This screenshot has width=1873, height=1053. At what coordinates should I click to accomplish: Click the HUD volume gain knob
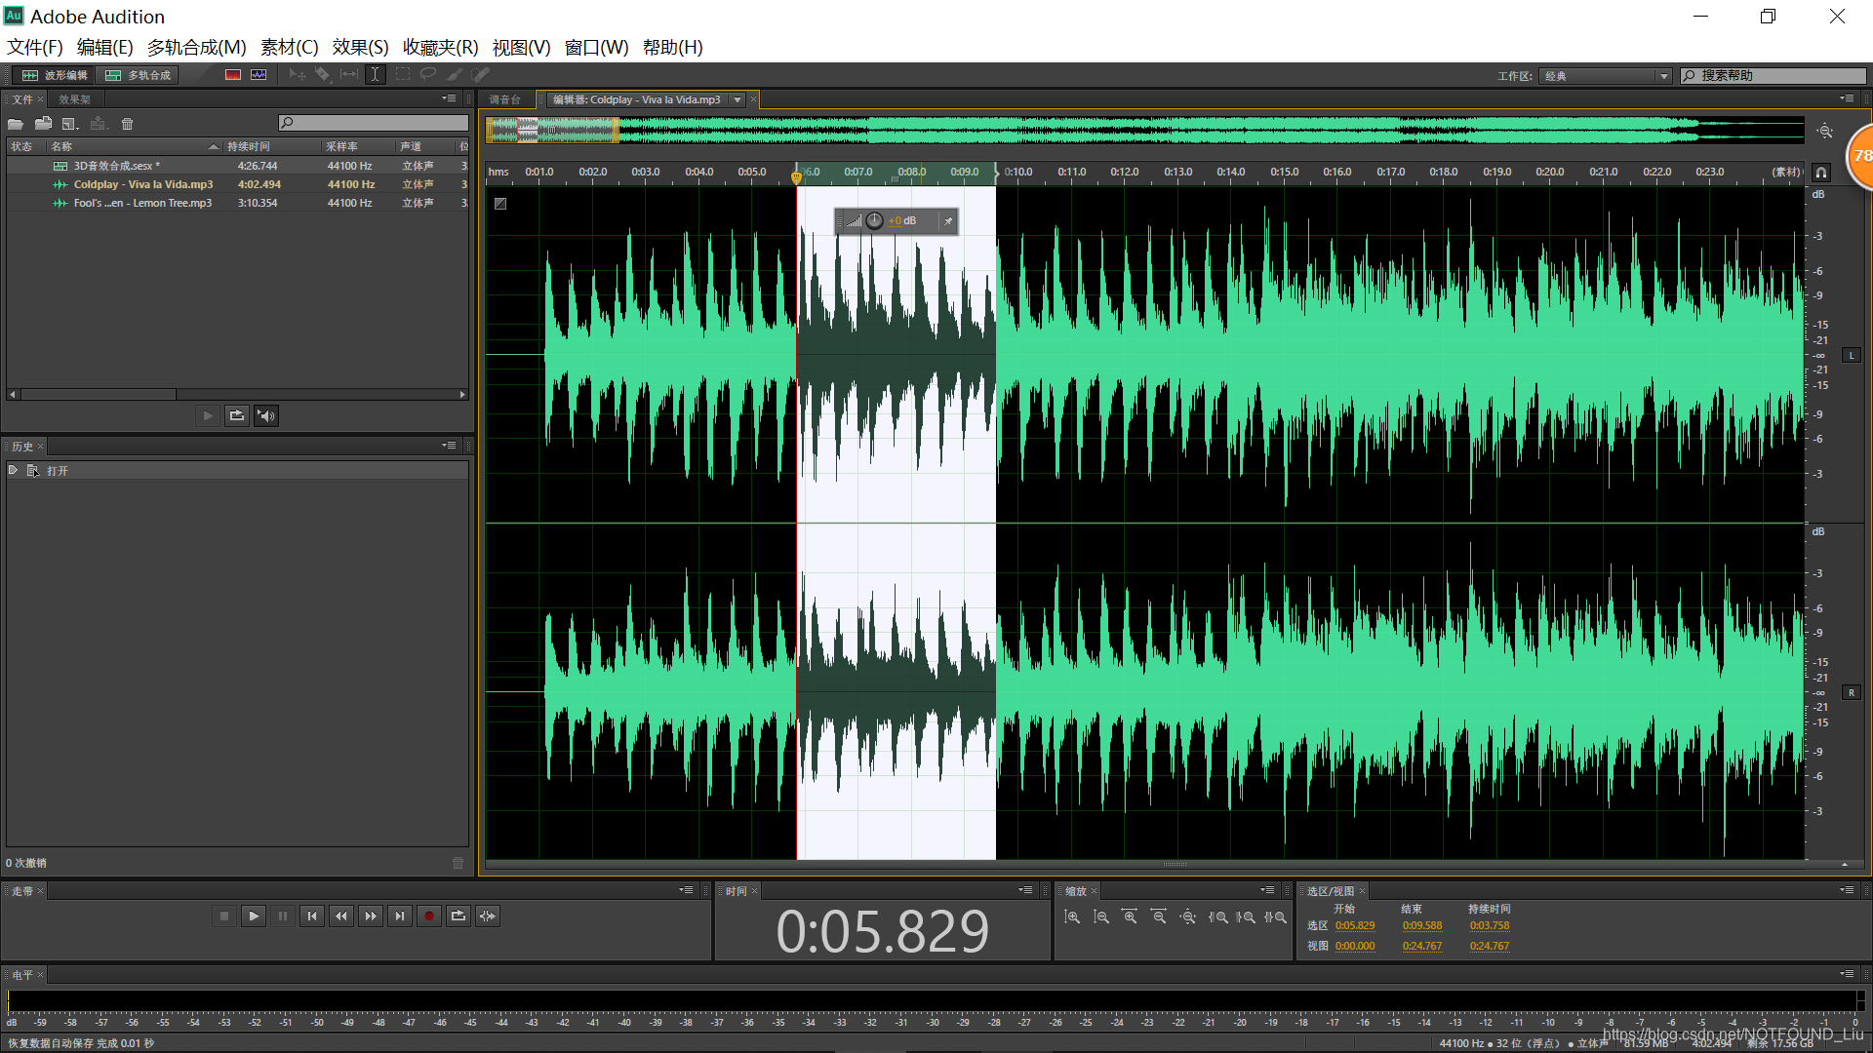[x=875, y=221]
